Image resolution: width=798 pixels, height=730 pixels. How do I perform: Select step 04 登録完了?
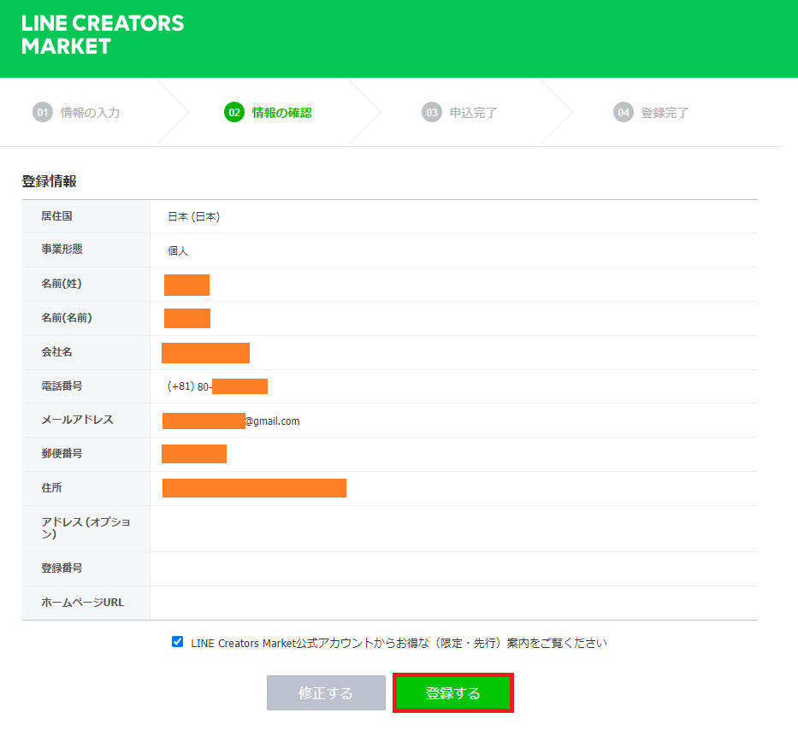[651, 113]
